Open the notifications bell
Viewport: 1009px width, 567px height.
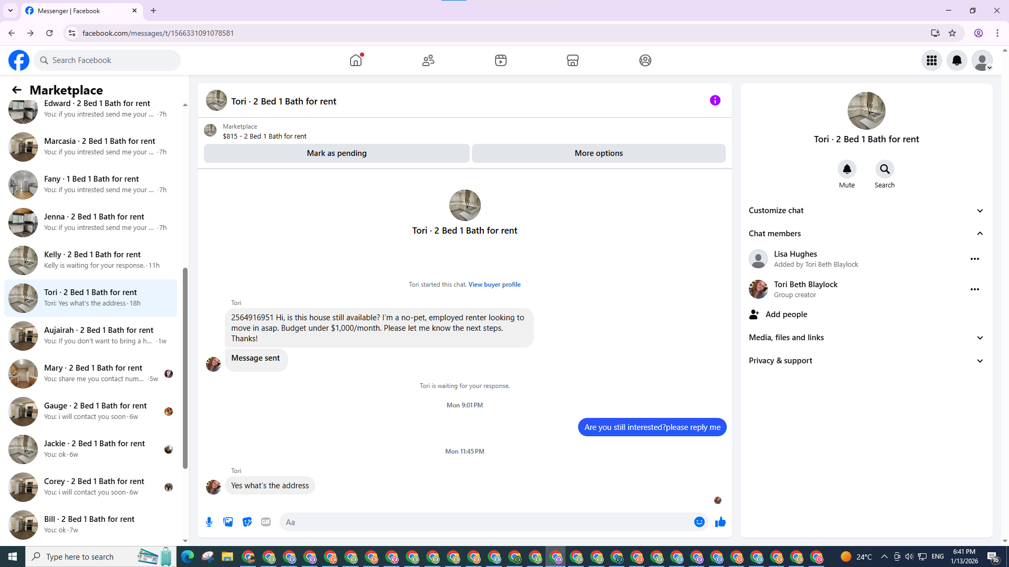956,60
